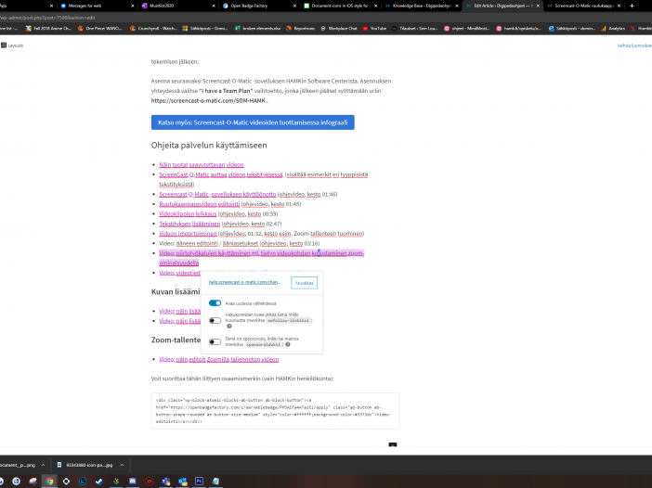The height and width of the screenshot is (488, 652).
Task: Click 'ScreenCast-O-Matic auttaa videon tekstityksessä' link
Action: [221, 174]
